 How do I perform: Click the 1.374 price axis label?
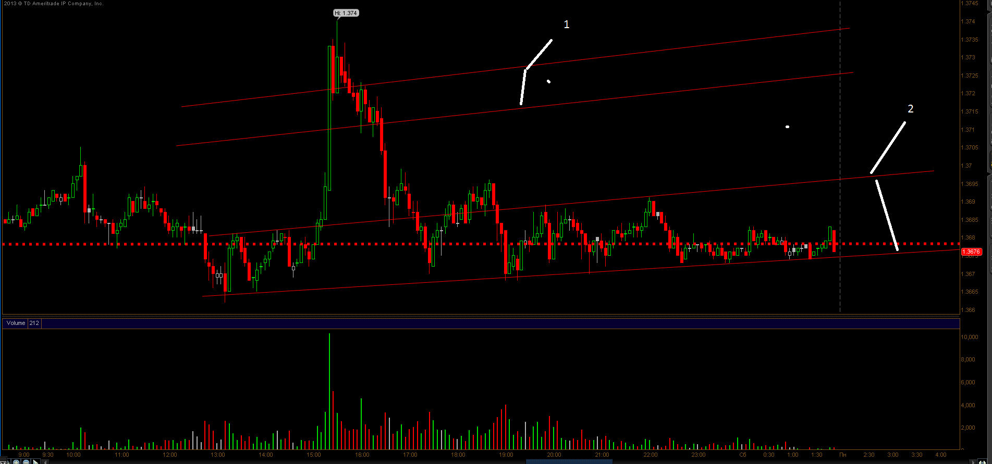point(968,21)
